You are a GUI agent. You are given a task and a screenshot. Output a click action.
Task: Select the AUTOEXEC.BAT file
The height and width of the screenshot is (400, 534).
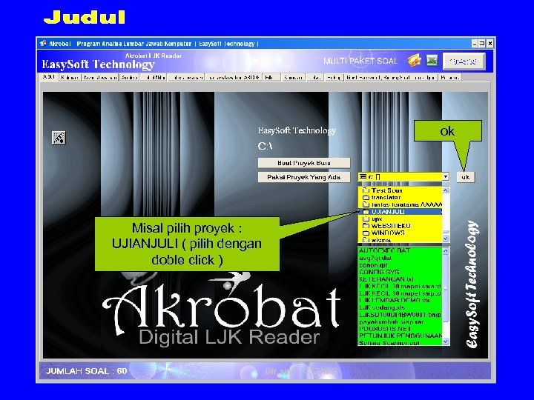pyautogui.click(x=400, y=250)
